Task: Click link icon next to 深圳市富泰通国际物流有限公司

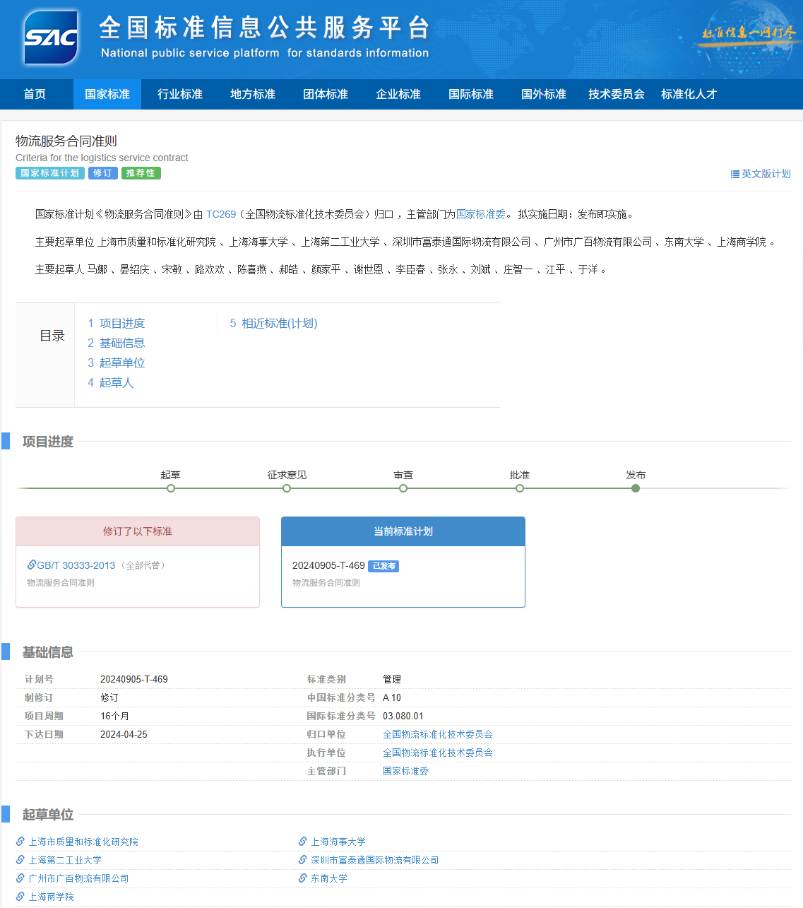Action: click(x=303, y=859)
